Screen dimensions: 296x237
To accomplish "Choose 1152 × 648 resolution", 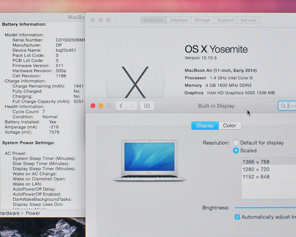I will 269,177.
